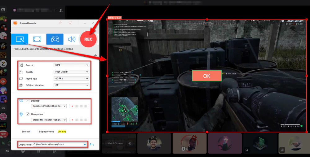Open the Output folder path dropdown
Viewport: 310px width, 157px height.
click(x=85, y=145)
